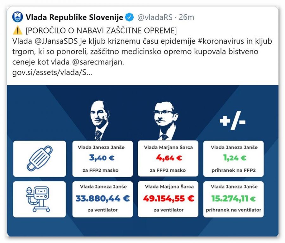This screenshot has height=243, width=285.
Task: Click the 33.880,44 € ventilator card
Action: [103, 199]
